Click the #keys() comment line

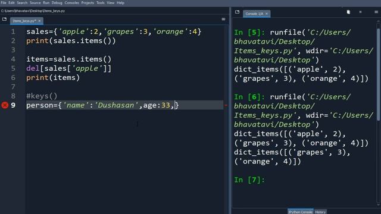click(42, 96)
